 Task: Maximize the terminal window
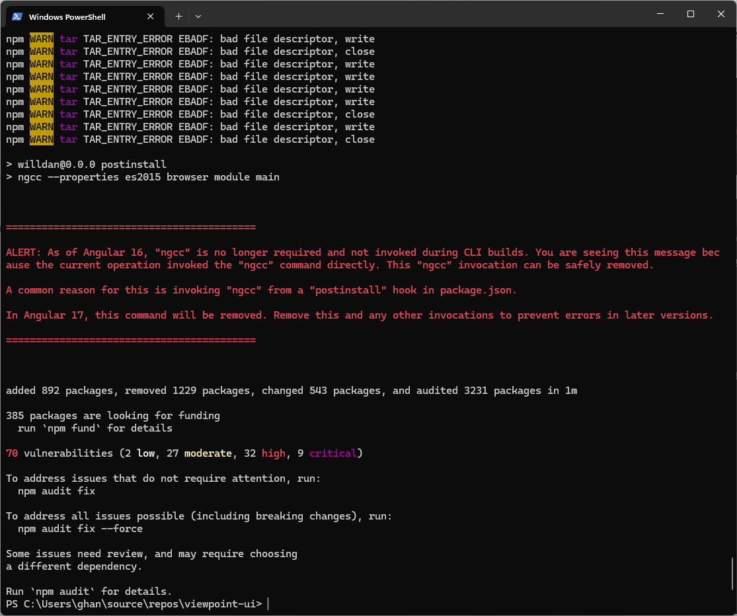pyautogui.click(x=691, y=14)
